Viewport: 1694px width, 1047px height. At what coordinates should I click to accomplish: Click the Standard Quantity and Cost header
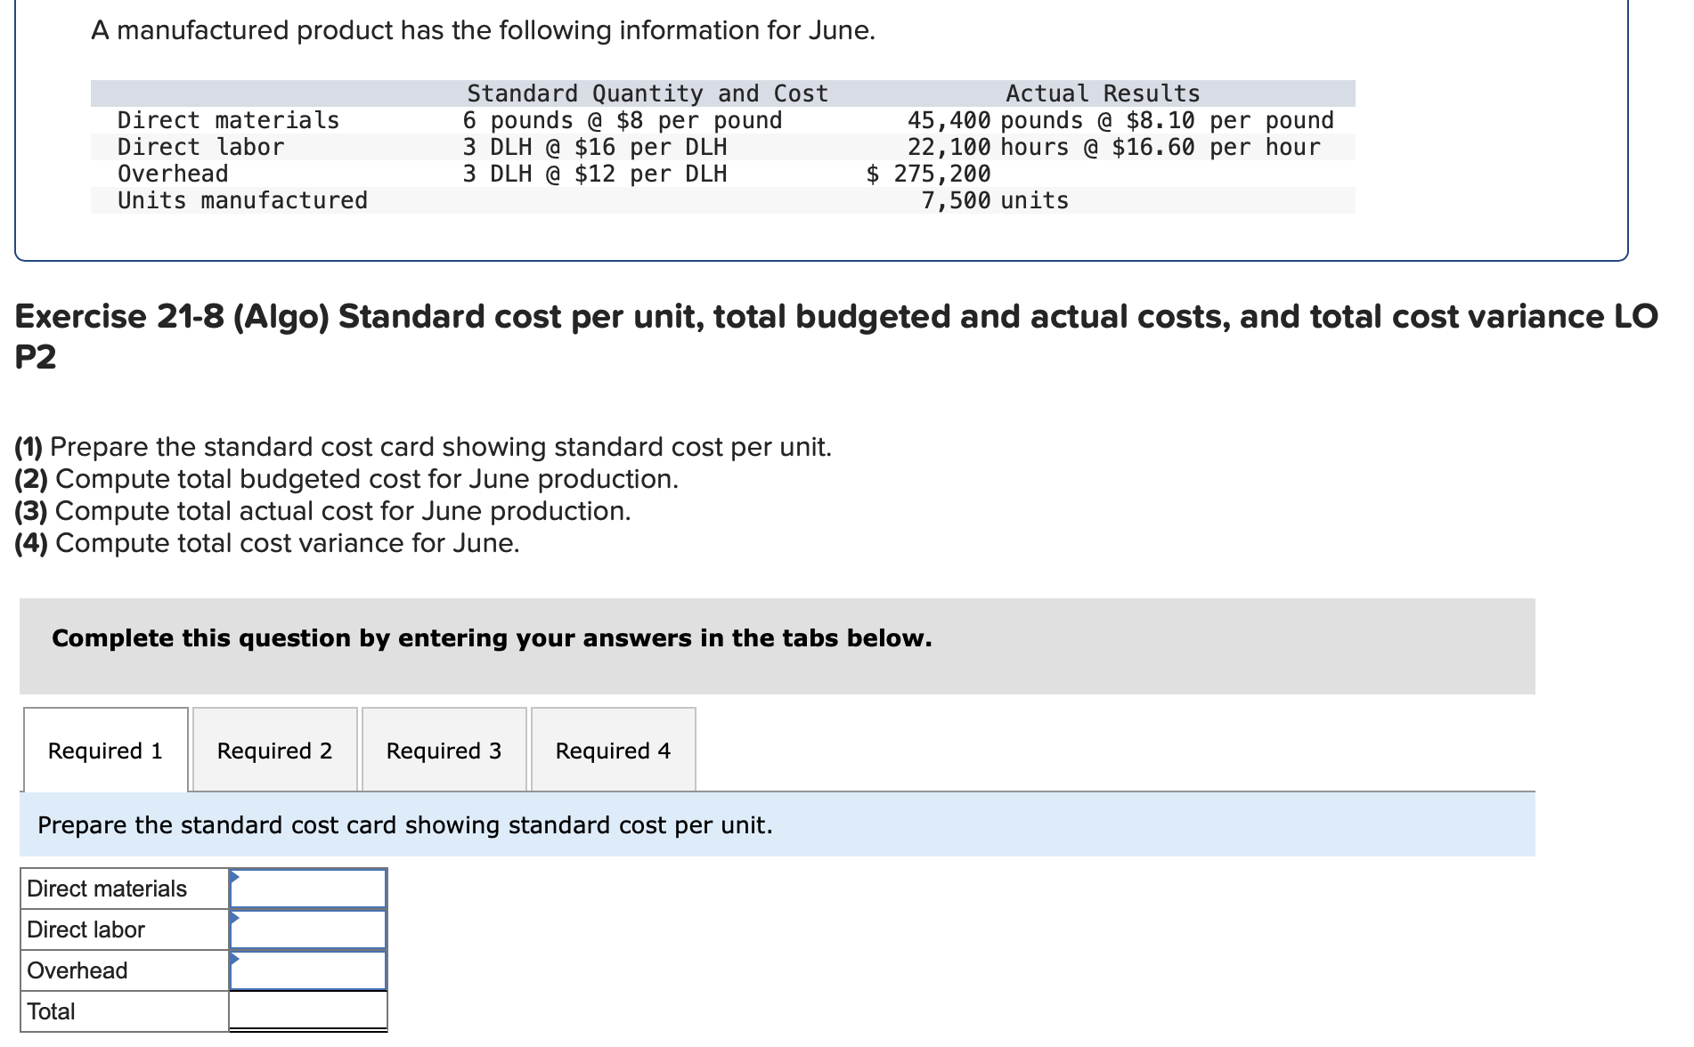pos(647,93)
